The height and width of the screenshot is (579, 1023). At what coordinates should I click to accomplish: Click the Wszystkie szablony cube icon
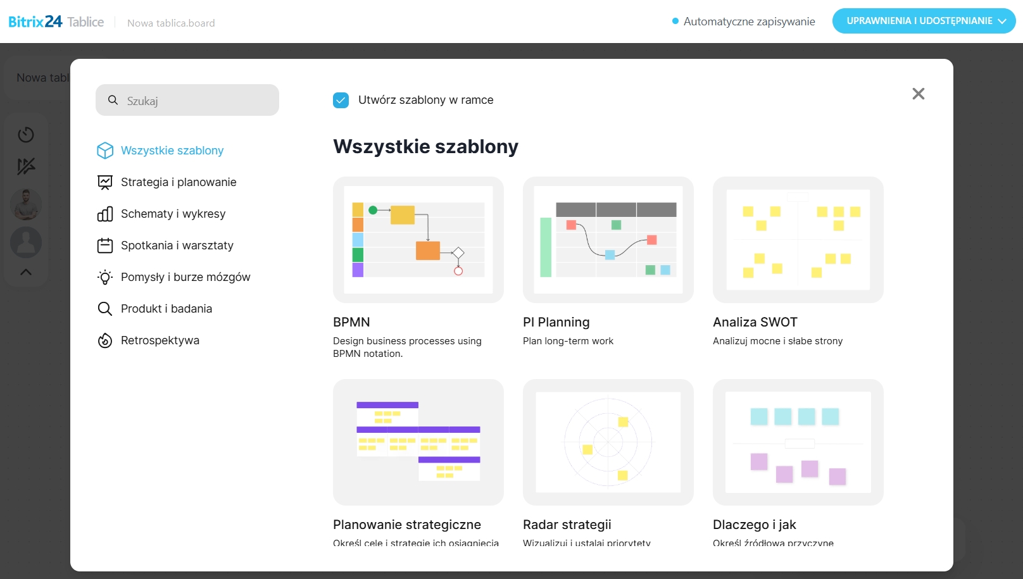coord(105,151)
